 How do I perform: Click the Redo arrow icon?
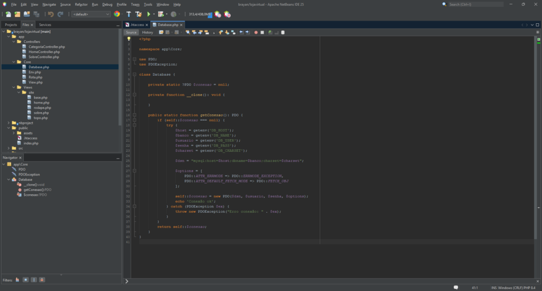pos(60,14)
